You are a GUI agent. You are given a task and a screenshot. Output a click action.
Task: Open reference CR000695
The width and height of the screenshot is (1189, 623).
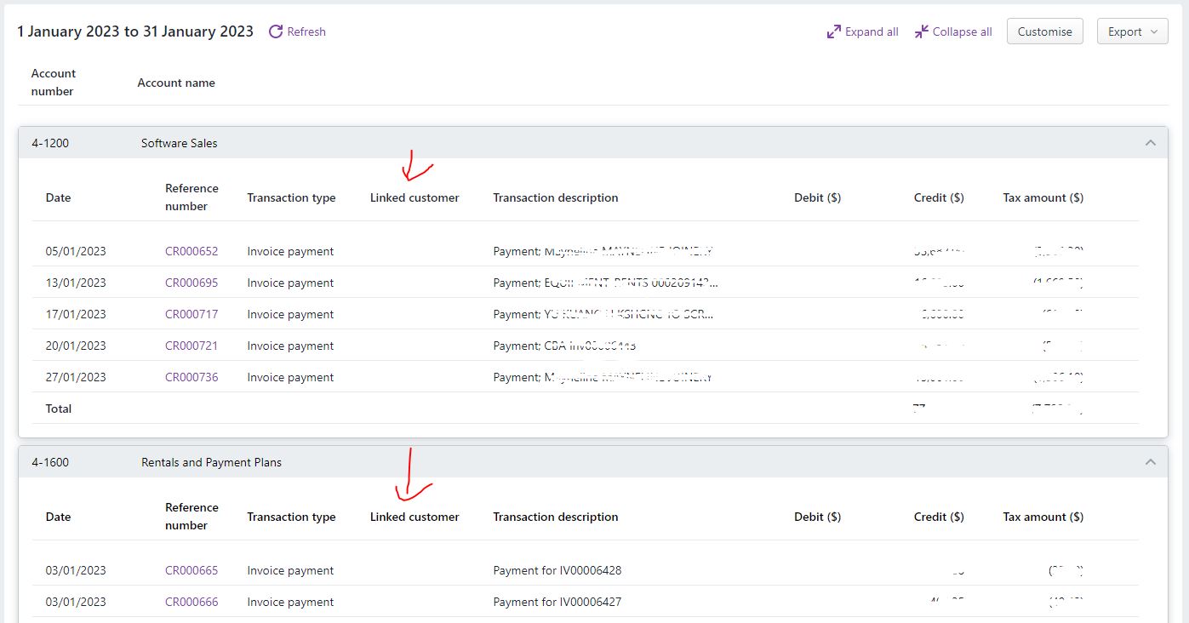[x=191, y=283]
